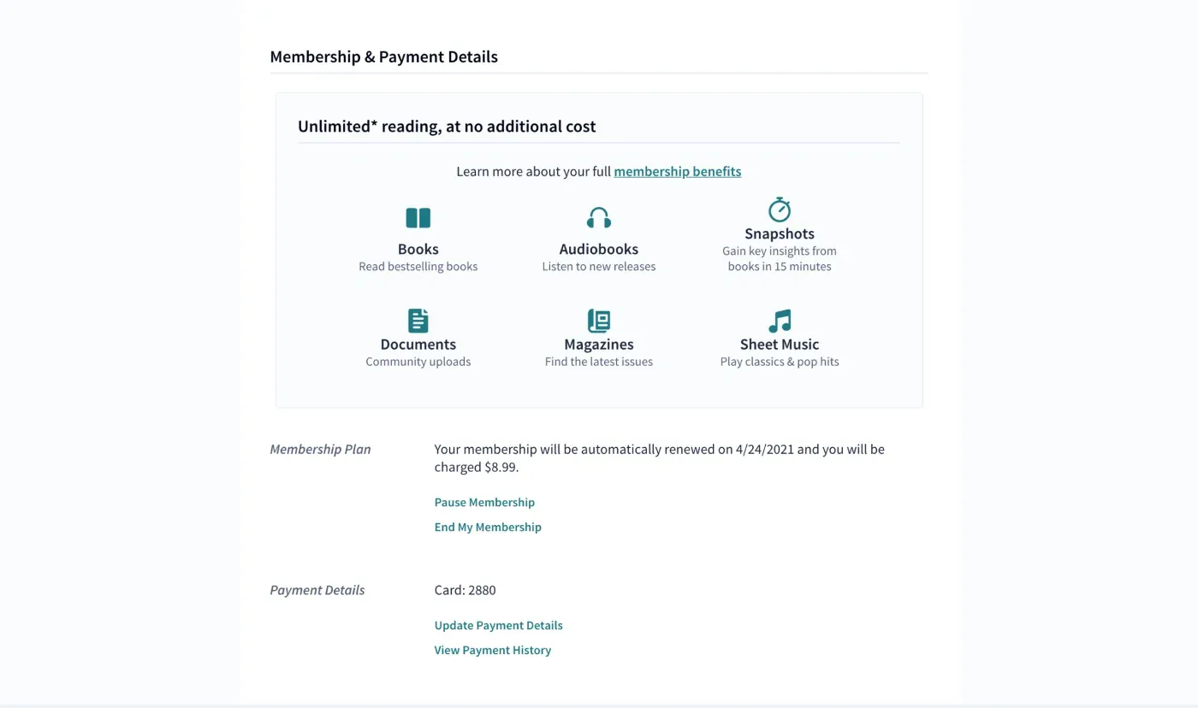Click the Sheet Music note icon
The height and width of the screenshot is (708, 1198).
tap(780, 321)
